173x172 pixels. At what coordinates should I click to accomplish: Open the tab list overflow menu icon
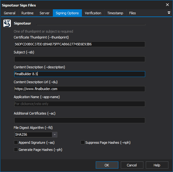pyautogui.click(x=169, y=13)
